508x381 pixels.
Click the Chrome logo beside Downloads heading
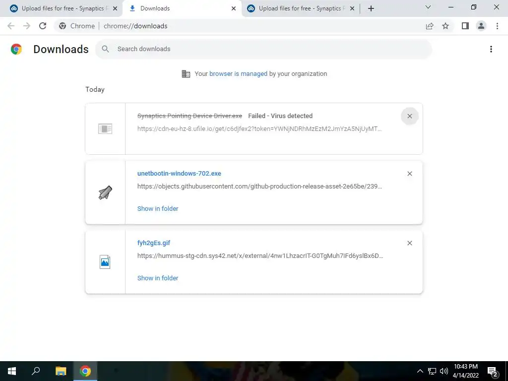point(16,49)
